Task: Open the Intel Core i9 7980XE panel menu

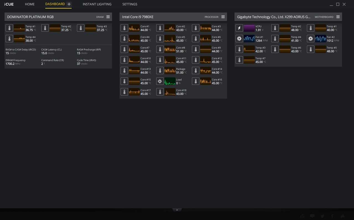Action: tap(223, 17)
